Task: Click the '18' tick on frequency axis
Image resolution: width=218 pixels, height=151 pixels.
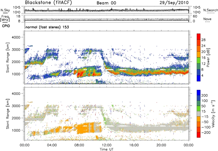Action: pos(18,16)
